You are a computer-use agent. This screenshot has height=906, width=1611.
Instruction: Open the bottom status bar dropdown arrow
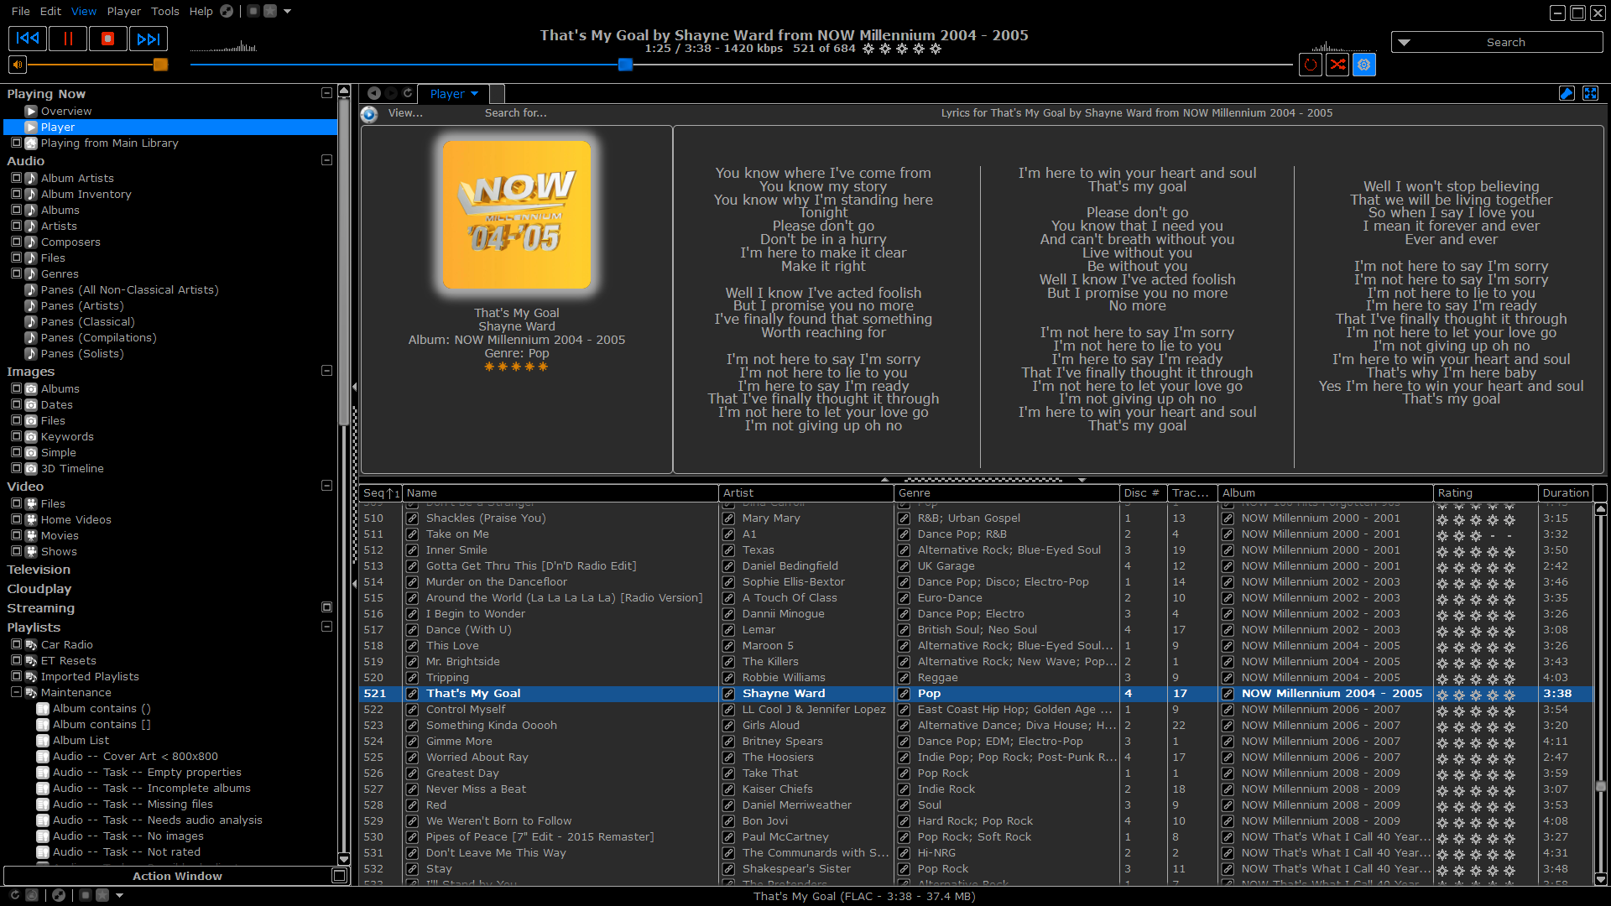pos(119,895)
